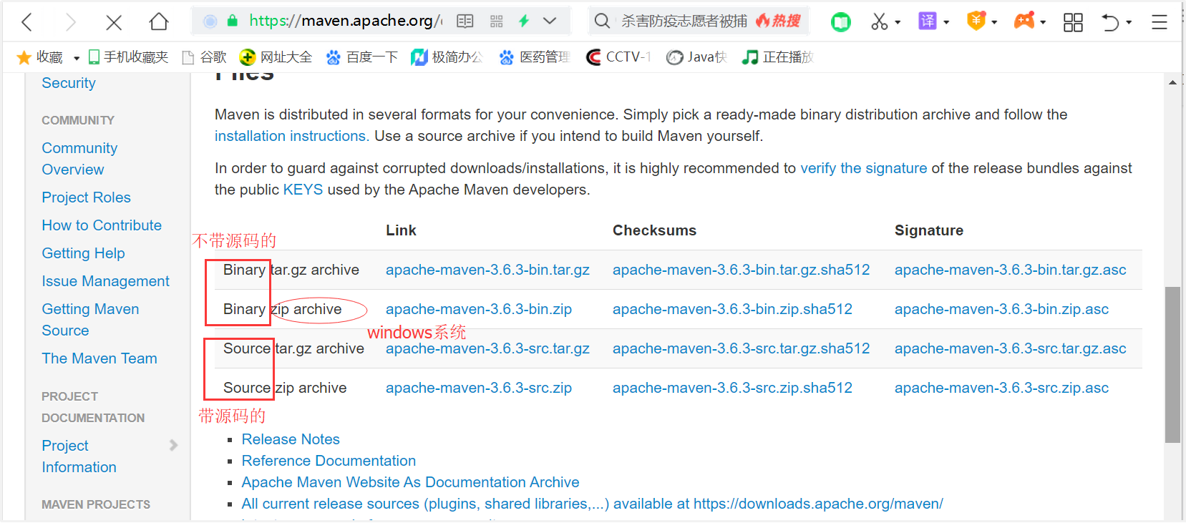The height and width of the screenshot is (523, 1186).
Task: Stop loading the page
Action: tap(114, 22)
